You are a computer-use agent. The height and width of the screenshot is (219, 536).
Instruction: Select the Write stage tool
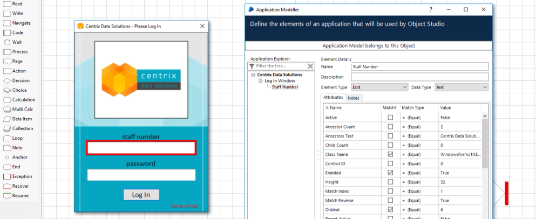[13, 13]
